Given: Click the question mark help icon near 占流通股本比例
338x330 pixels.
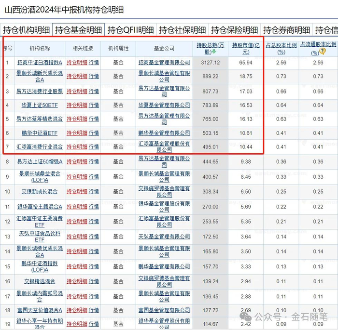Looking at the screenshot, I should 322,51.
